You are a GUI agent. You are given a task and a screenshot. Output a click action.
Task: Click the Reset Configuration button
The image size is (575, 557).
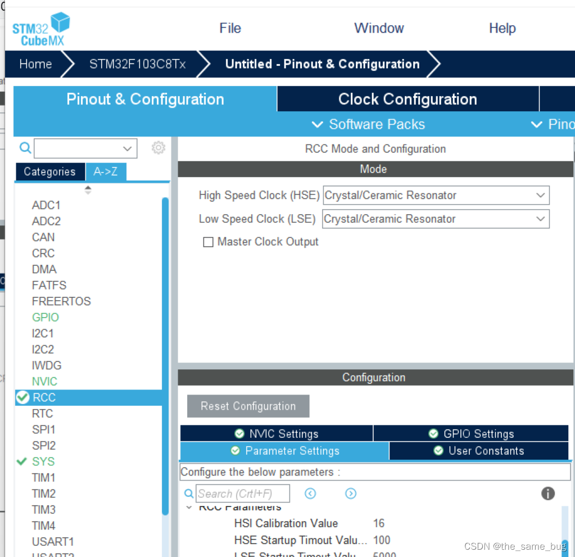(x=248, y=406)
